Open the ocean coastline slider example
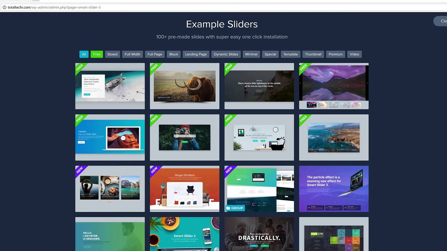 coord(334,137)
